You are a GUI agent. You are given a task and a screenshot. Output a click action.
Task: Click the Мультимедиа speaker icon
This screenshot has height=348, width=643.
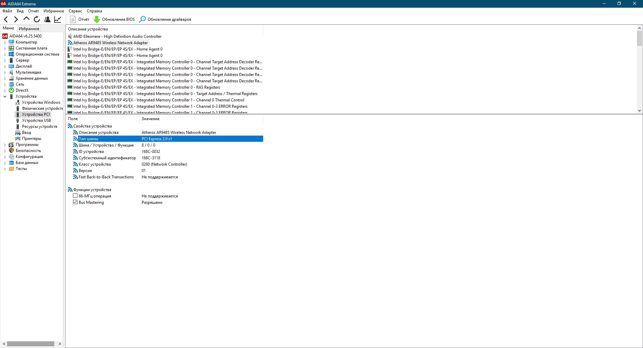pyautogui.click(x=11, y=72)
